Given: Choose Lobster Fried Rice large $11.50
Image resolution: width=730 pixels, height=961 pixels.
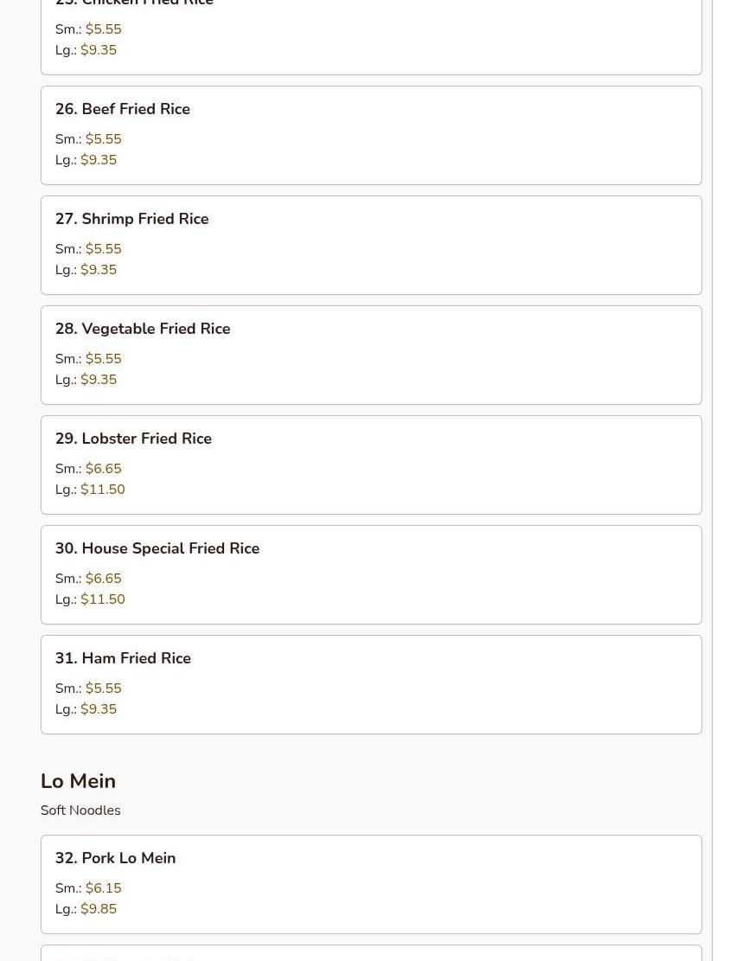Looking at the screenshot, I should point(103,490).
